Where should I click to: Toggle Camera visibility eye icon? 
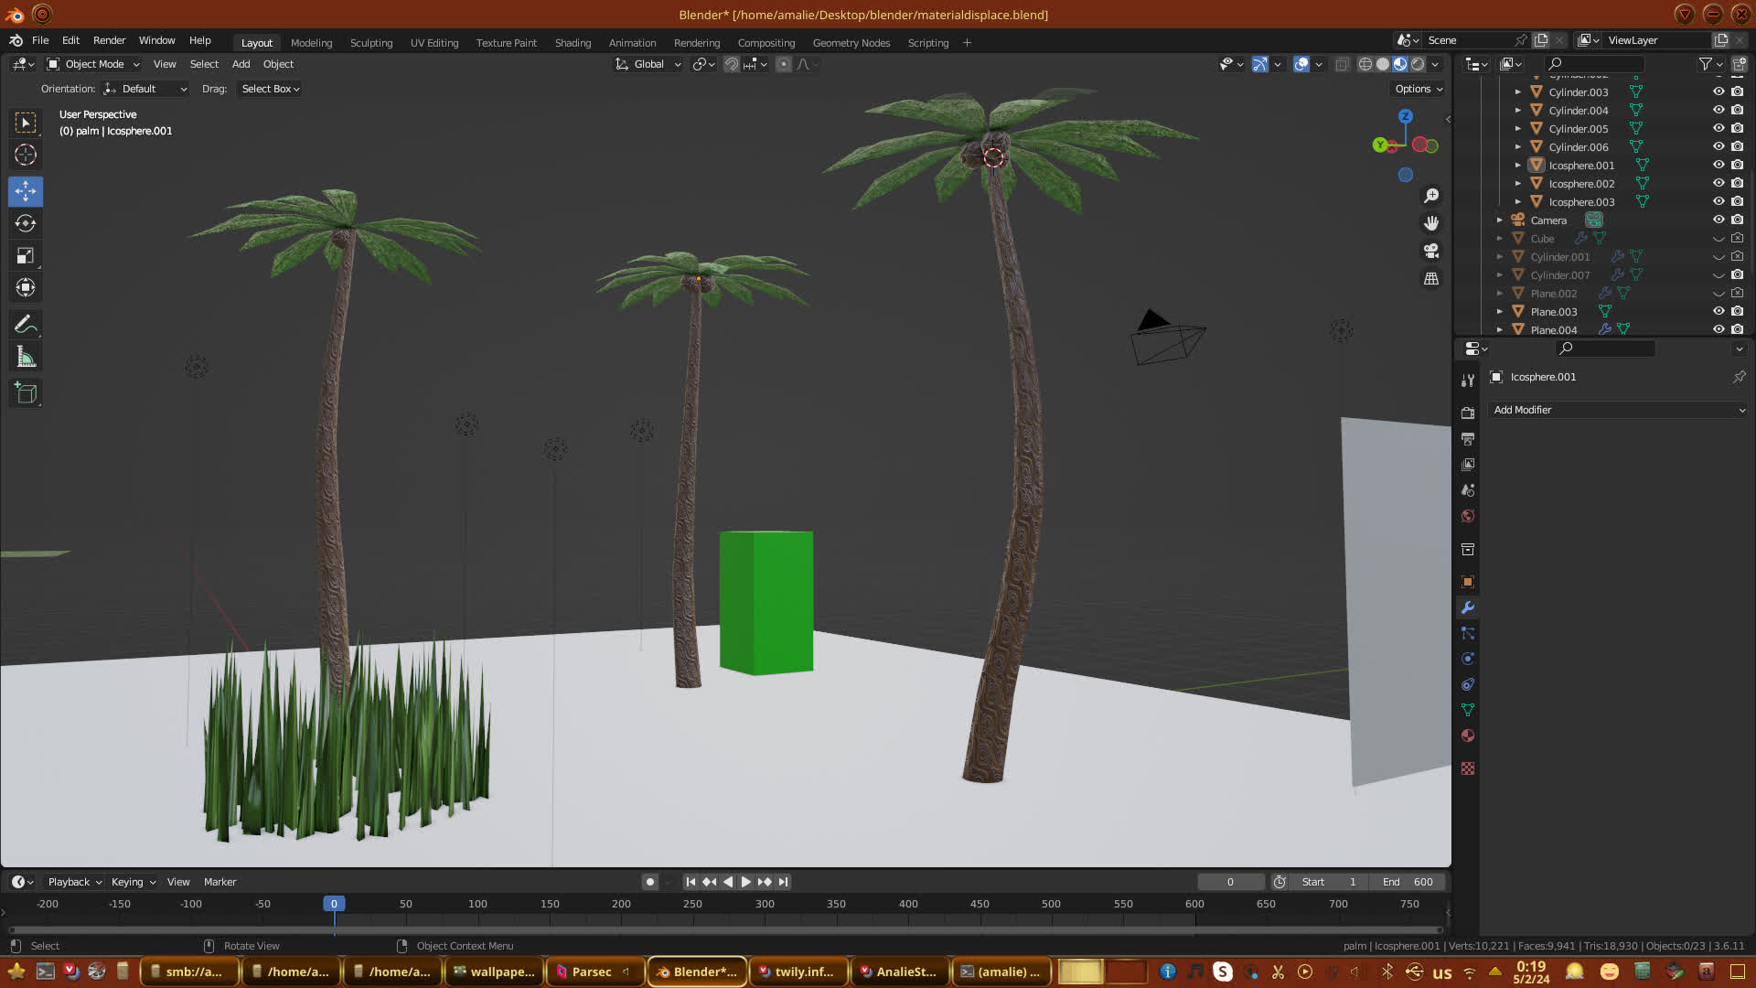point(1719,220)
